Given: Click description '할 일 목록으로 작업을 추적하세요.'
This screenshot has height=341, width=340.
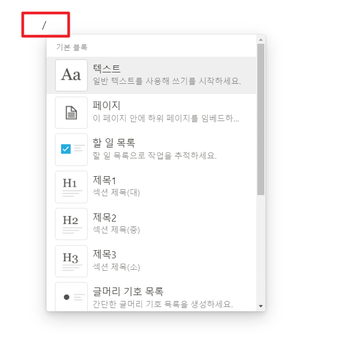Looking at the screenshot, I should pos(155,156).
